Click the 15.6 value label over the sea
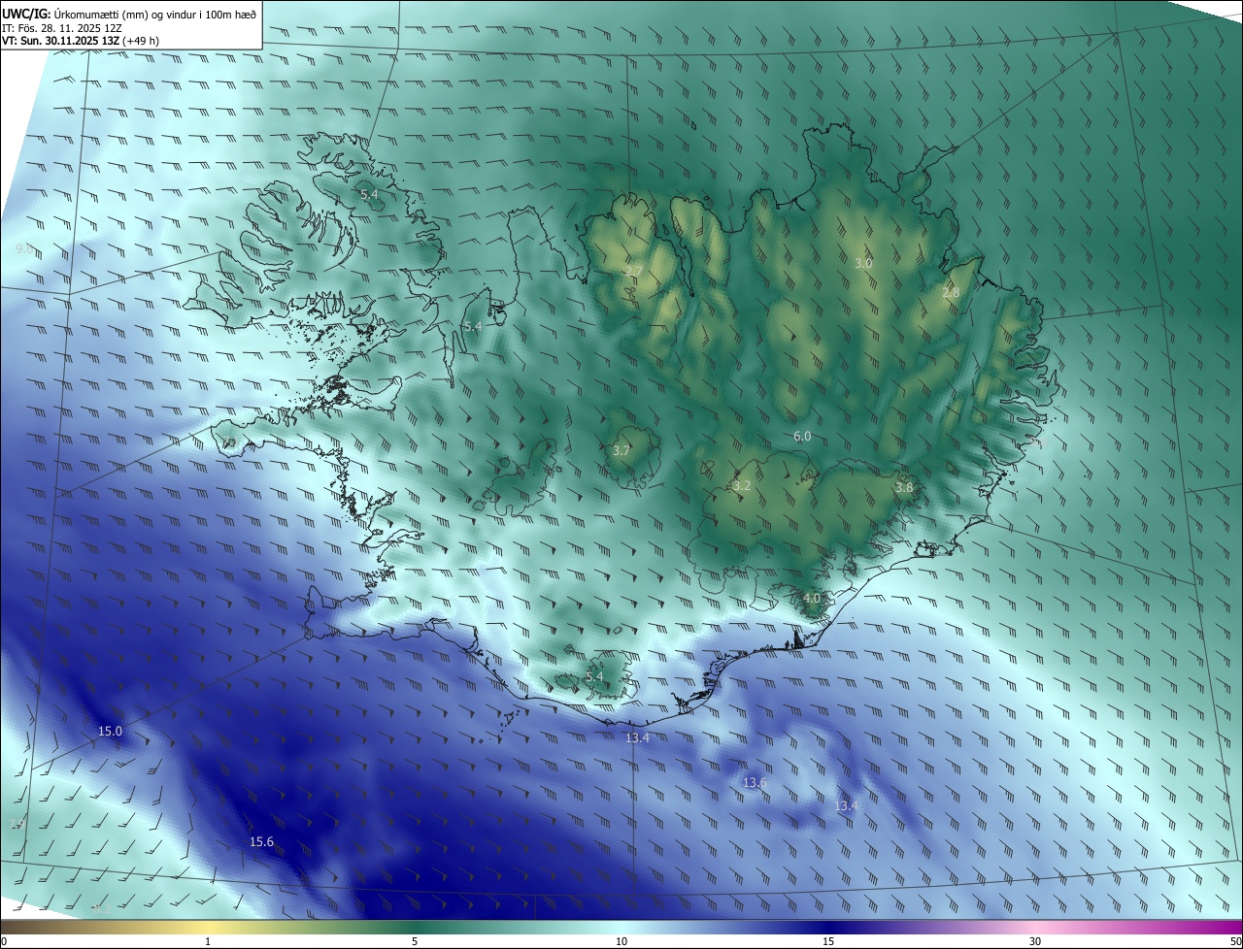Viewport: 1243px width, 949px height. (x=261, y=841)
